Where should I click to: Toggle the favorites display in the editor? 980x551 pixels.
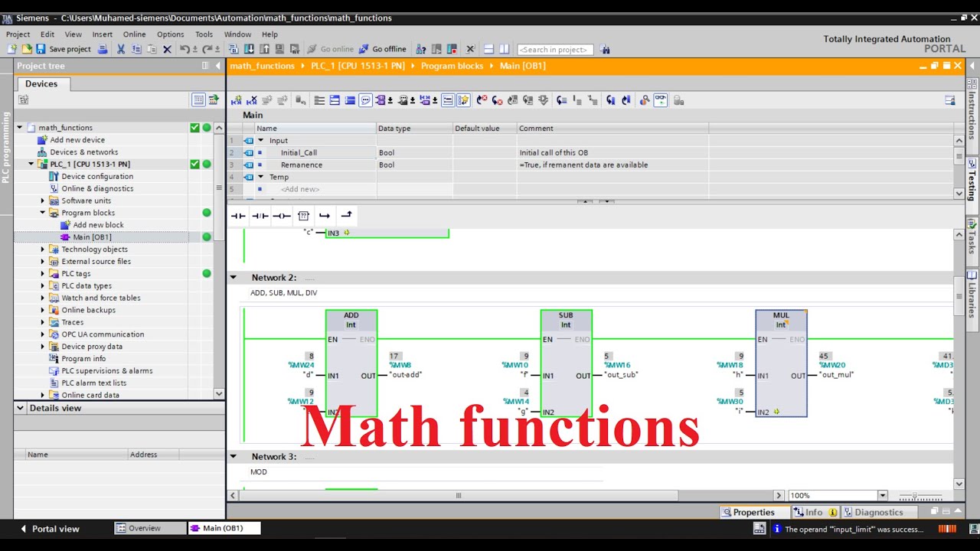(x=463, y=100)
